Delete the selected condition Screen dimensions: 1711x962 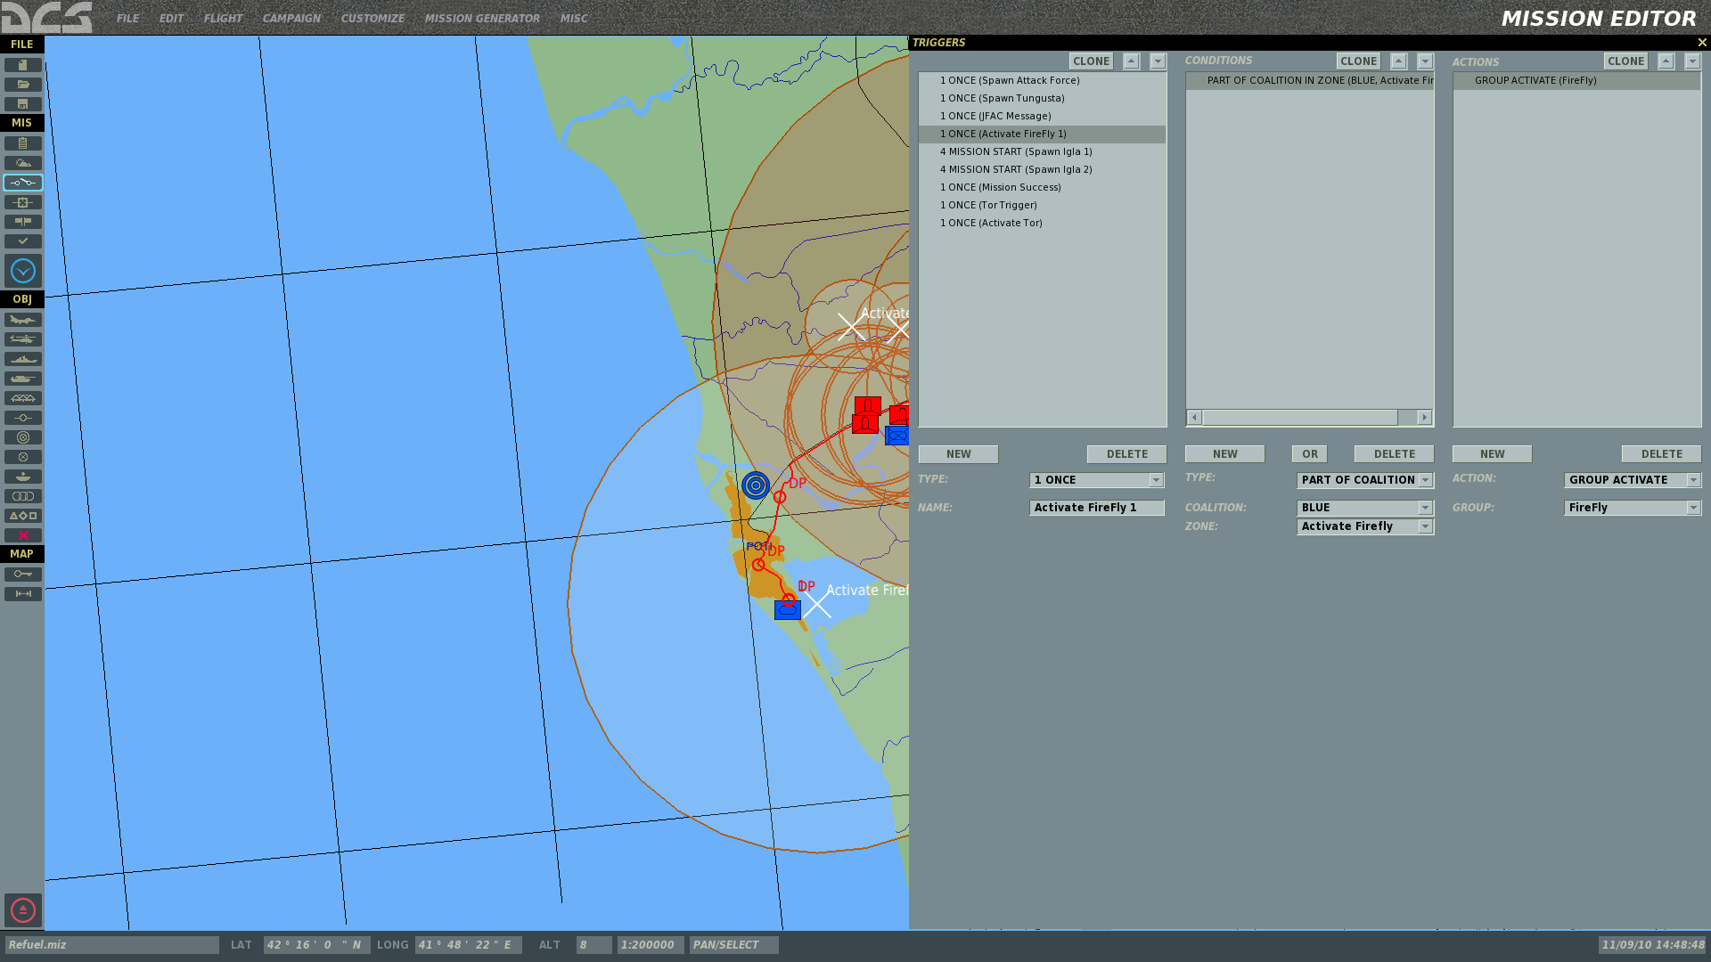point(1394,454)
